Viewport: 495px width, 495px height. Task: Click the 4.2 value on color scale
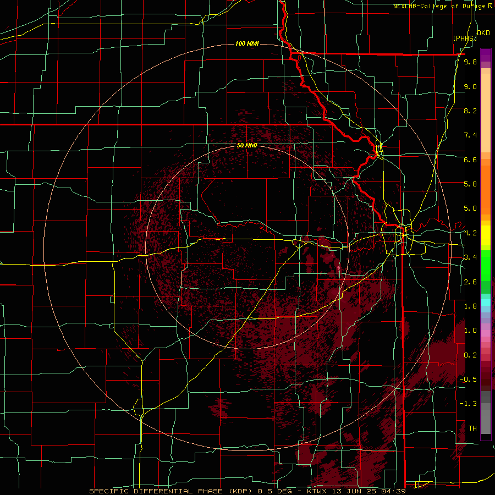click(470, 233)
